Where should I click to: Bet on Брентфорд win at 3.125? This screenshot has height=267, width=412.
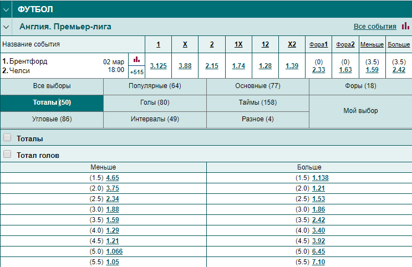[158, 66]
